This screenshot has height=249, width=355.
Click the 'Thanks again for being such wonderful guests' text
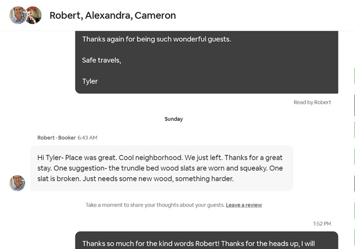[x=156, y=39]
